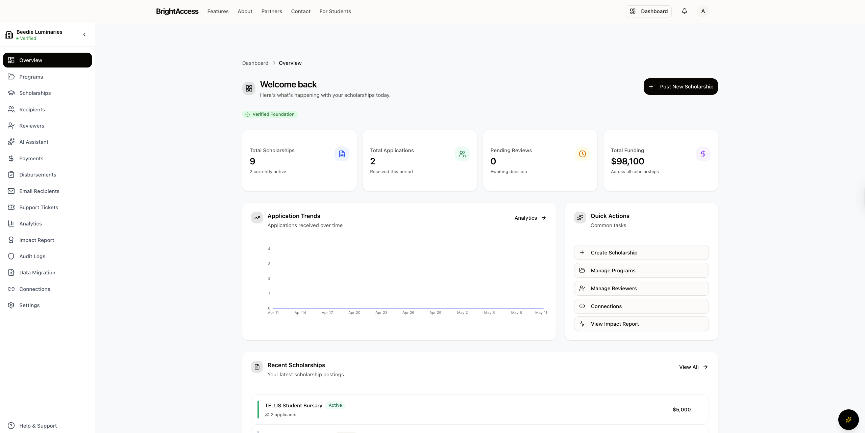Click Connections quick action button

[x=641, y=306]
